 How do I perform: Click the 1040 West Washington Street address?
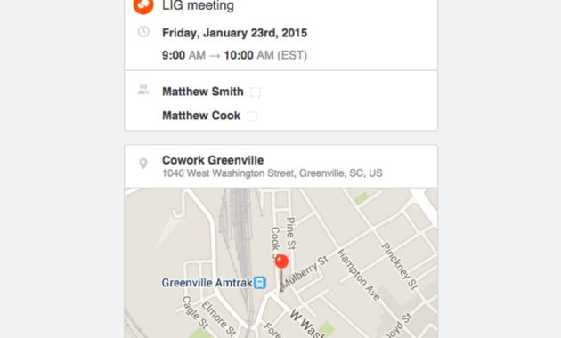(x=272, y=173)
